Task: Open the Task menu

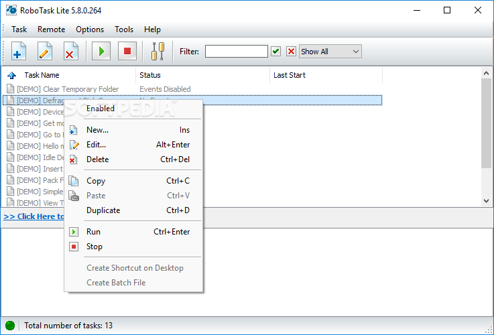Action: (x=19, y=29)
